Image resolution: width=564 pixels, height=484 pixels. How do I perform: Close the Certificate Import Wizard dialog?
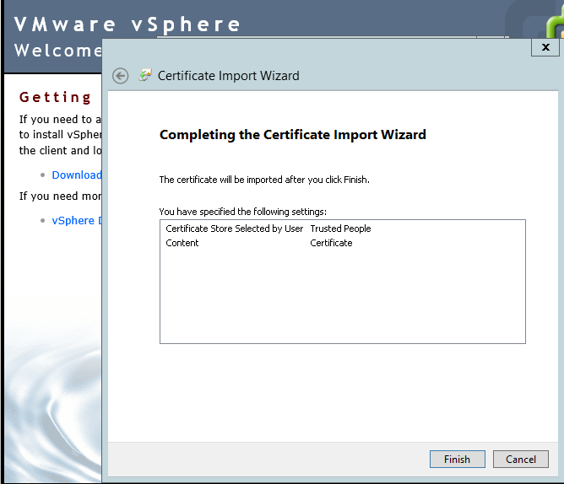[545, 47]
